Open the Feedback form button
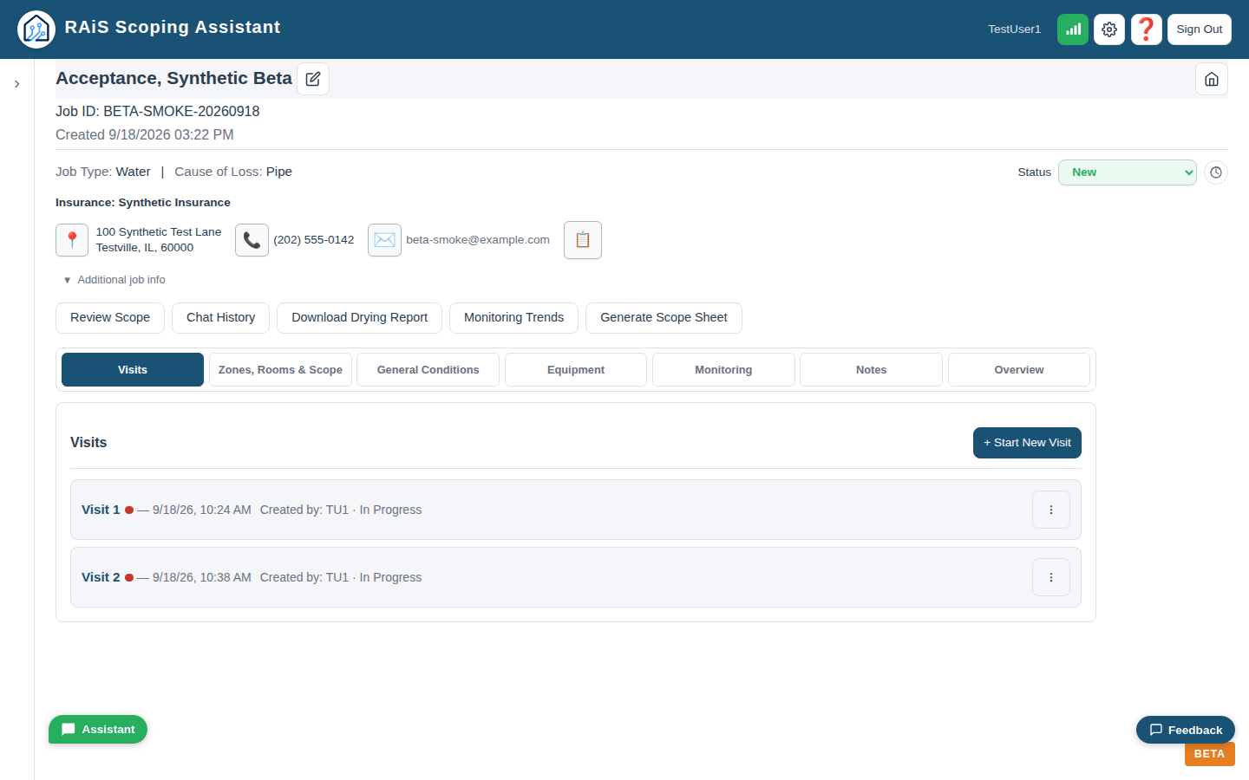This screenshot has width=1249, height=780. [x=1186, y=730]
